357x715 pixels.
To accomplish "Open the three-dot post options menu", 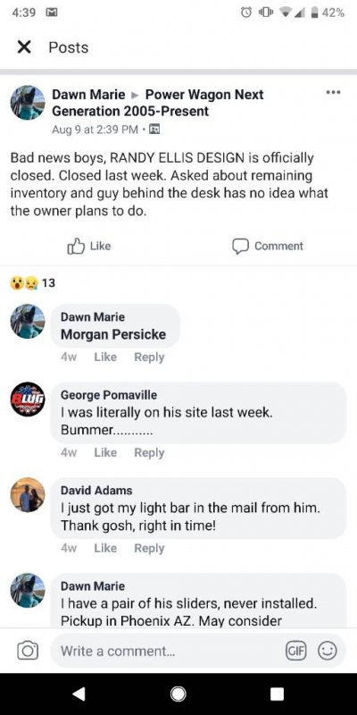I will [333, 93].
